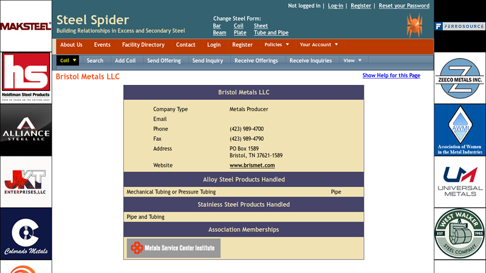
Task: Open the AWMI association logo
Action: 460,130
